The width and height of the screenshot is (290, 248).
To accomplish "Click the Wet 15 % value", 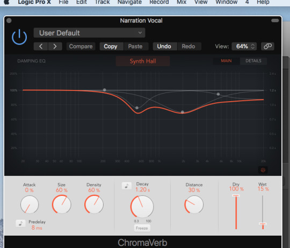I will [x=263, y=189].
